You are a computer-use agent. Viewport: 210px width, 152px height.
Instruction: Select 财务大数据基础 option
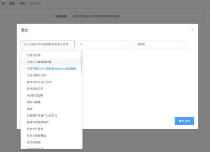point(51,135)
